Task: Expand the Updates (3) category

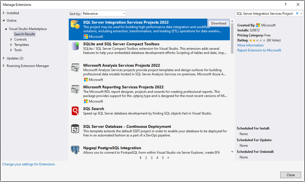Action: (x=4, y=58)
